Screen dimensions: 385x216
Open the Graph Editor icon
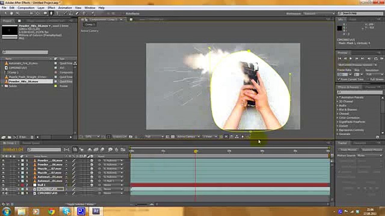click(123, 149)
